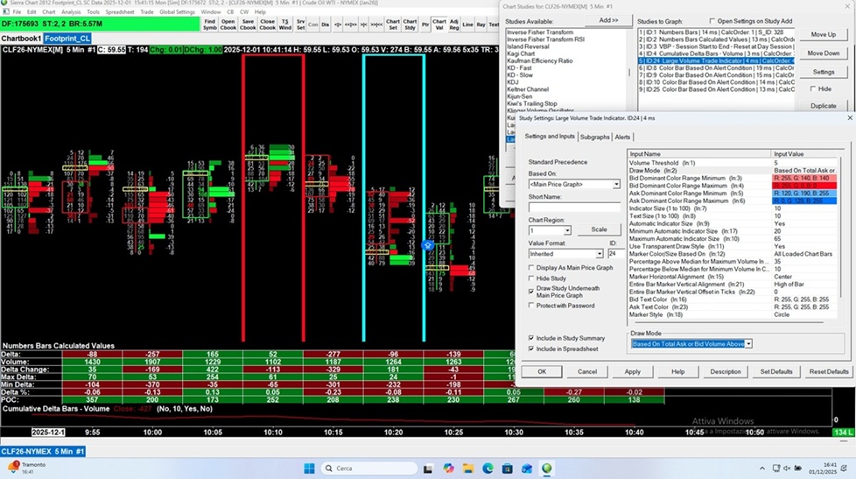Click the Sierra Chart taskbar icon

546,468
